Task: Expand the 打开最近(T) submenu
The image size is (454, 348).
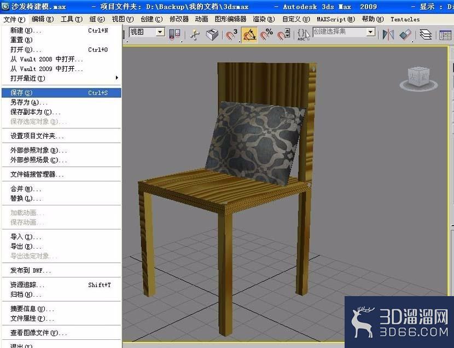Action: pos(61,78)
